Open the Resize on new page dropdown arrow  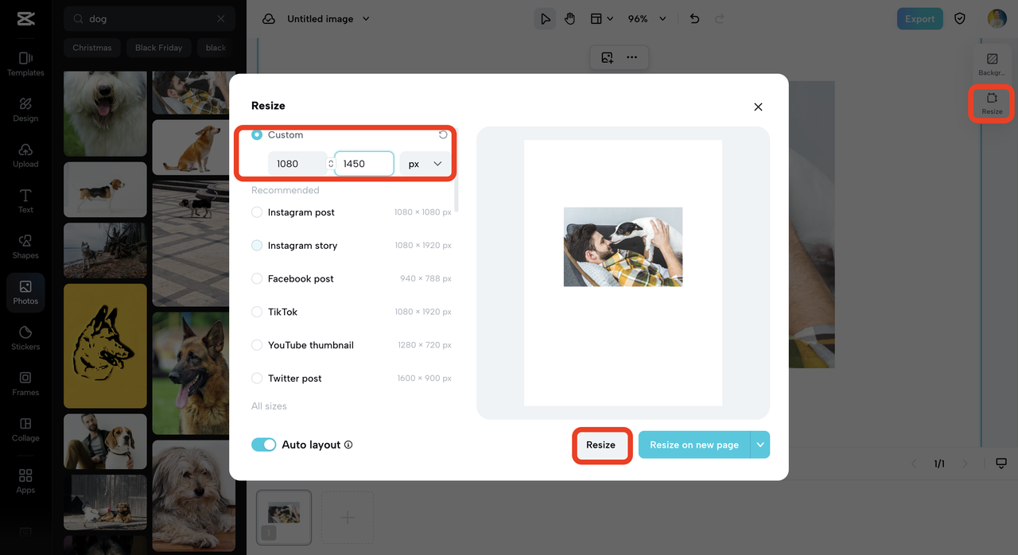tap(761, 444)
